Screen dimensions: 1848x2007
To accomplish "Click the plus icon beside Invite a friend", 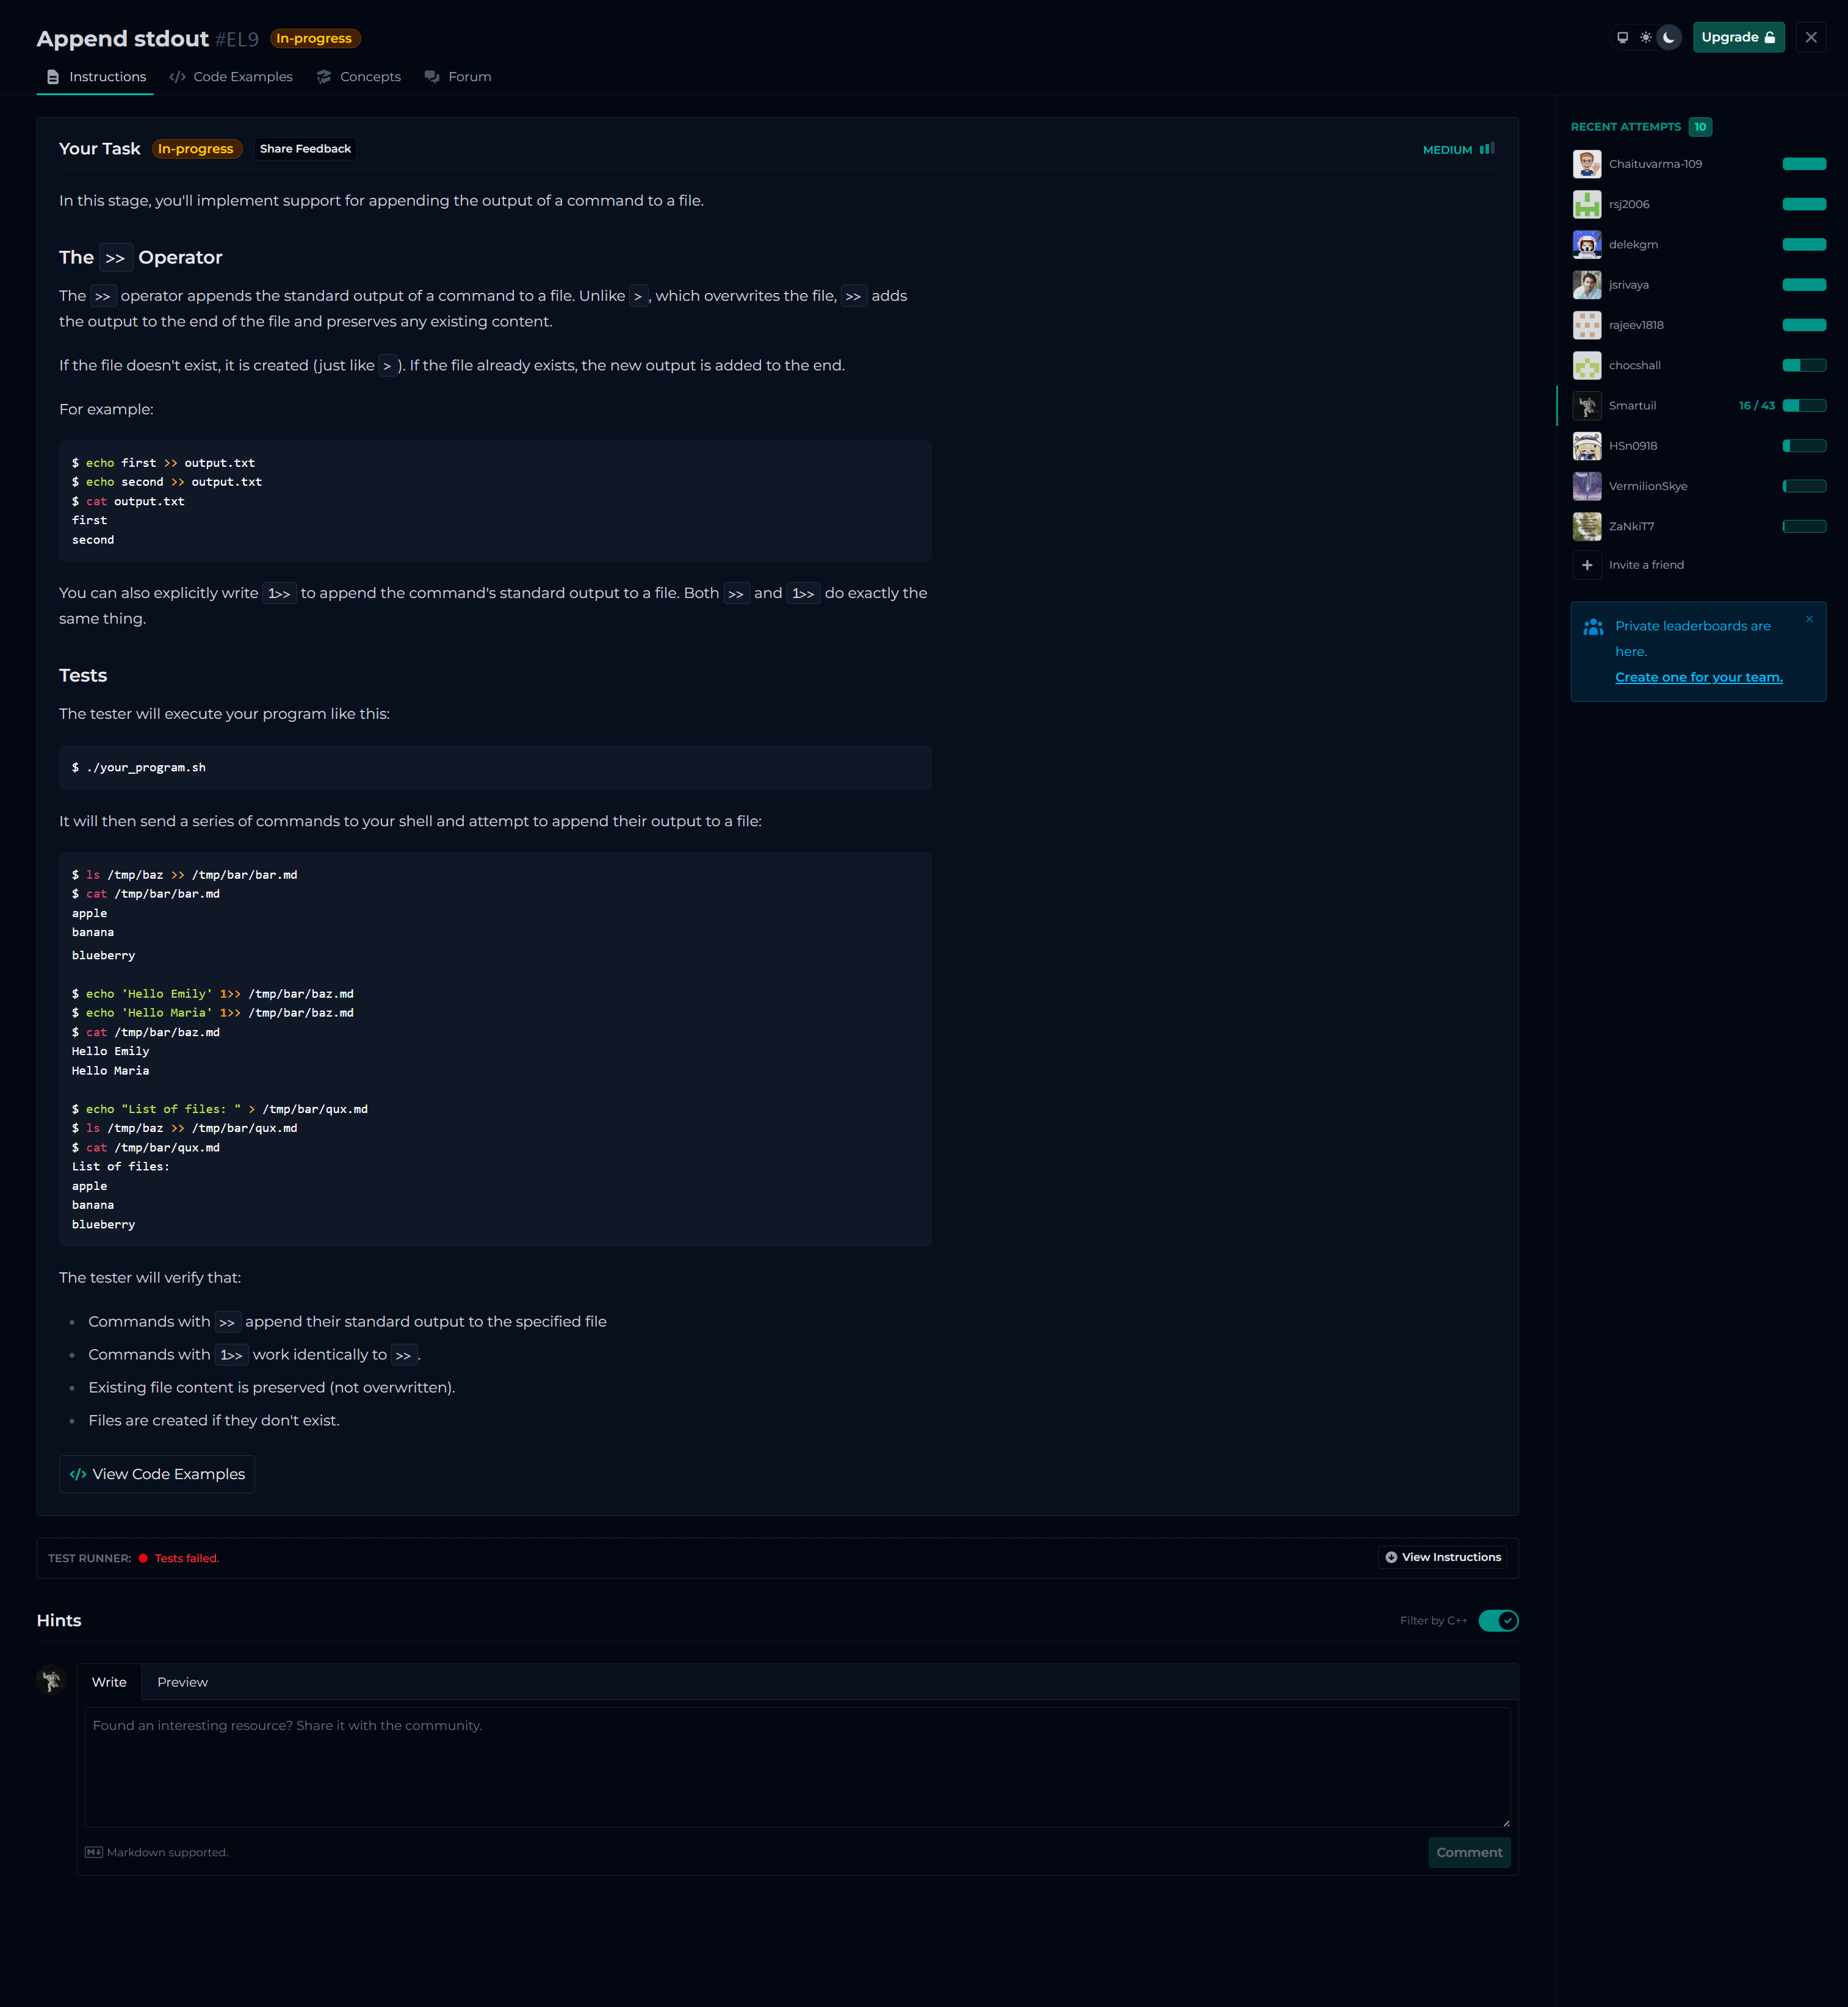I will coord(1586,565).
